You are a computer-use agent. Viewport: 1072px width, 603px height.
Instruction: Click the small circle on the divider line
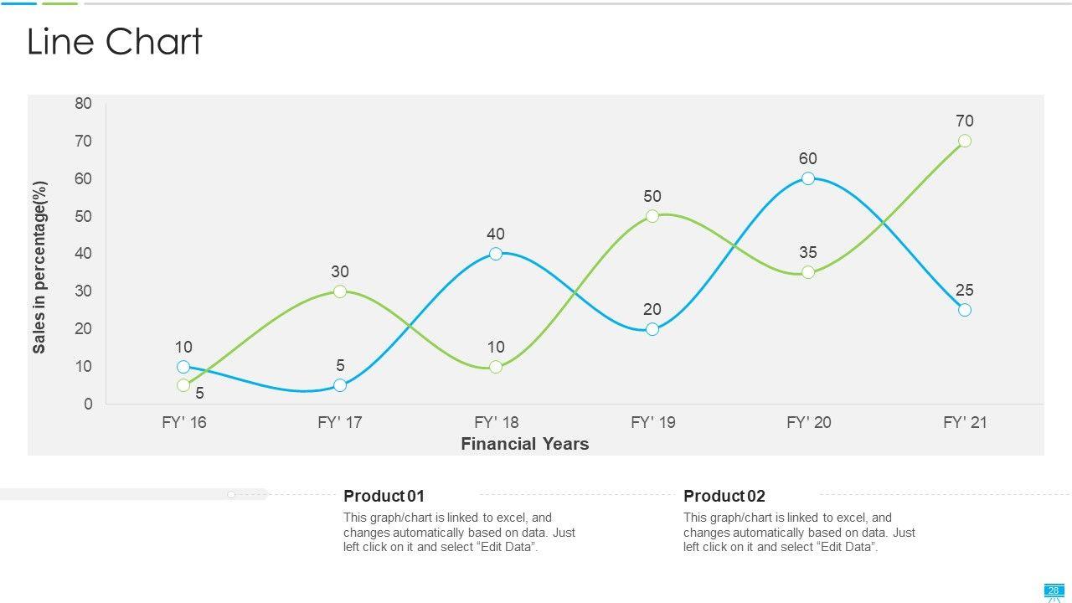click(x=231, y=495)
